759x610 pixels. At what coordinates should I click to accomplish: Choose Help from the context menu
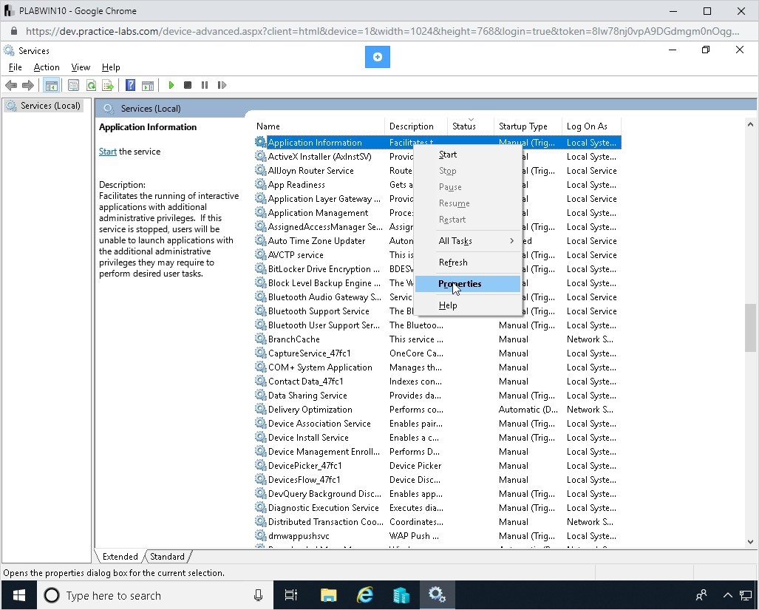tap(468, 305)
